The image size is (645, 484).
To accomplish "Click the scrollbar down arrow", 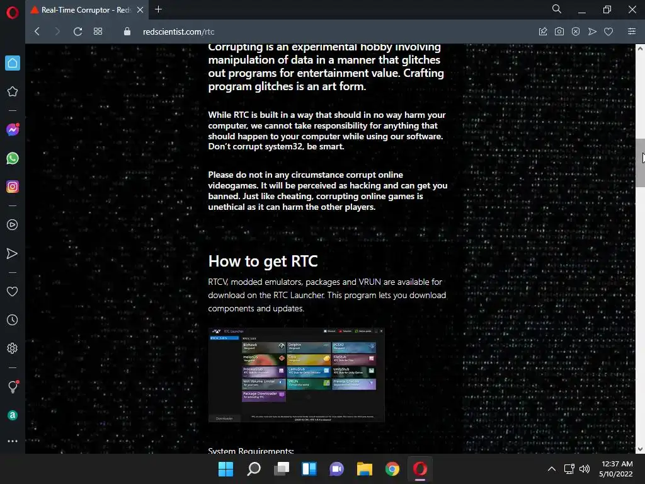I will tap(640, 449).
